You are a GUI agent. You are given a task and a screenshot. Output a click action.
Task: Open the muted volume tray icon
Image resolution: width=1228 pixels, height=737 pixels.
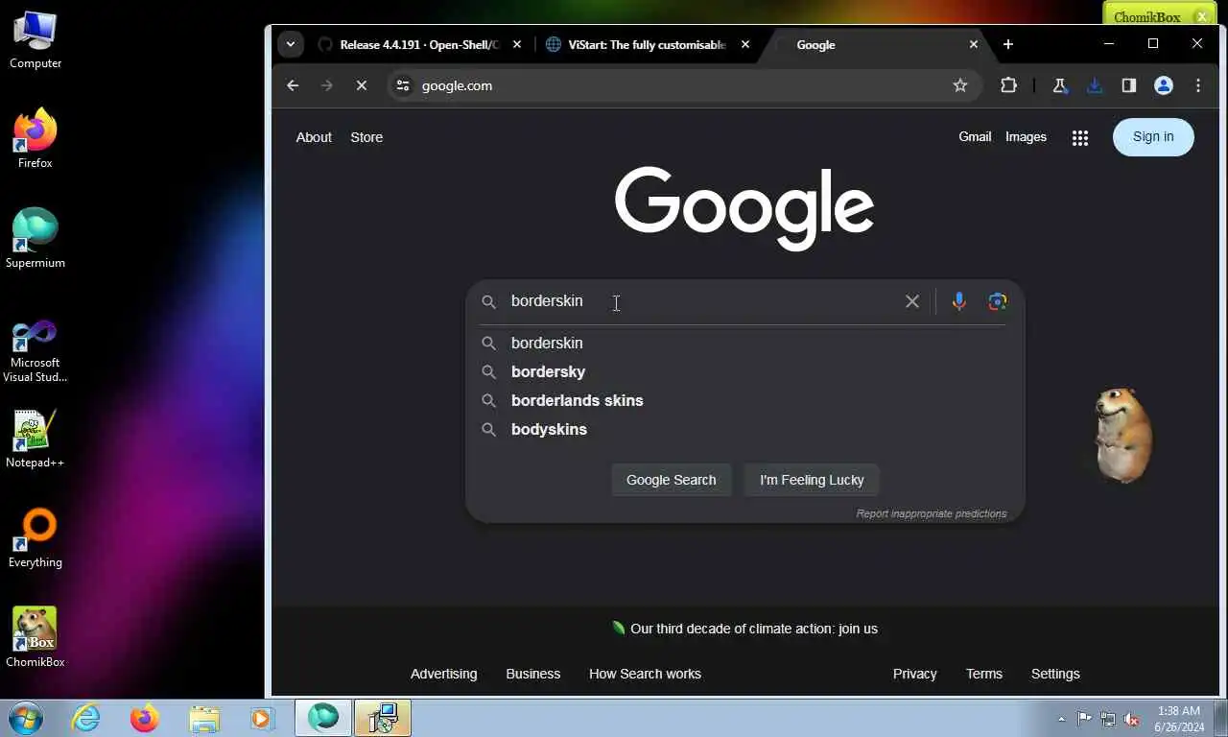[x=1132, y=719]
